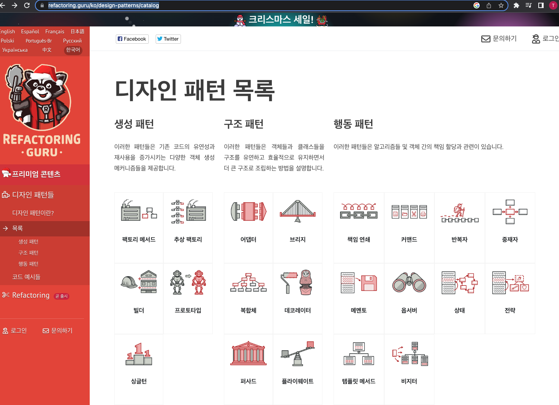Click 문의하기 in the top header
Image resolution: width=559 pixels, height=405 pixels.
499,39
